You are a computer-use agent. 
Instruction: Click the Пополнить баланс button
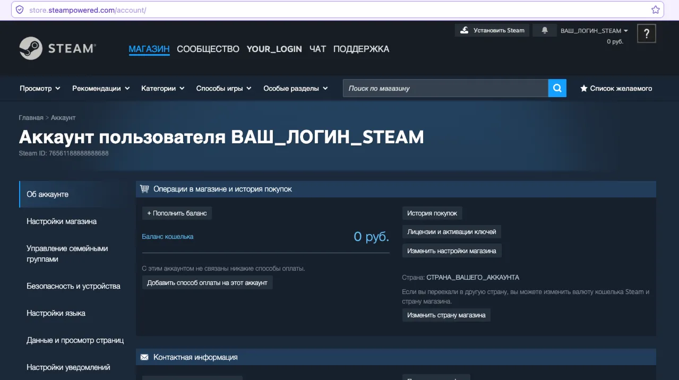[177, 213]
